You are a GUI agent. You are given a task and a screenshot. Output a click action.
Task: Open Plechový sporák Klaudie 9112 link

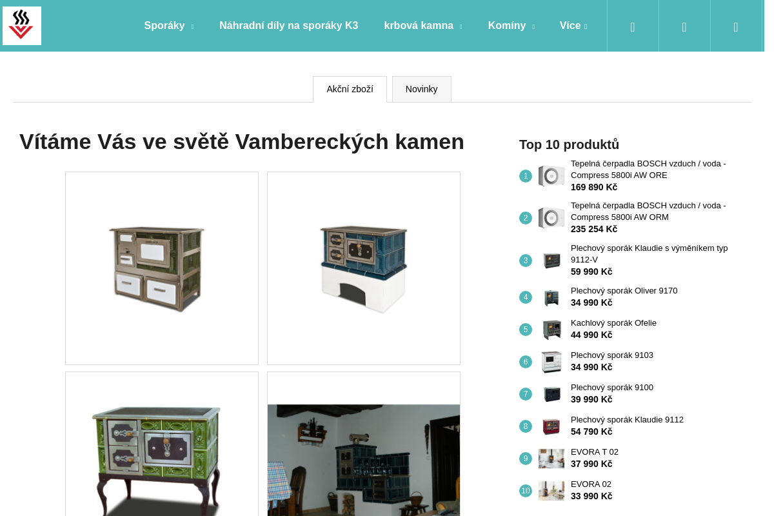(x=627, y=420)
